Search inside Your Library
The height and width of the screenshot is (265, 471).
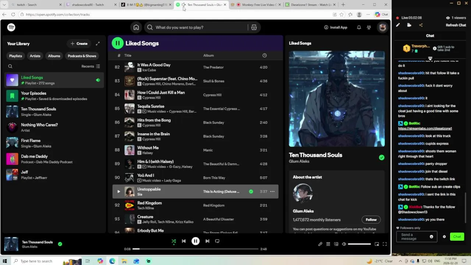tap(10, 66)
